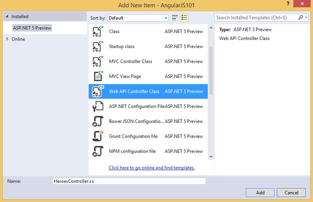
Task: Expand the Online tree node
Action: tap(8, 39)
